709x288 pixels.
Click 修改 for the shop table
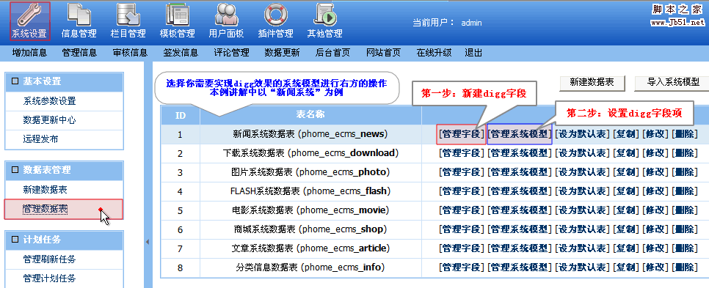pyautogui.click(x=655, y=229)
